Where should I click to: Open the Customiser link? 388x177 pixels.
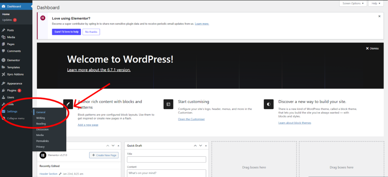[x=191, y=119]
